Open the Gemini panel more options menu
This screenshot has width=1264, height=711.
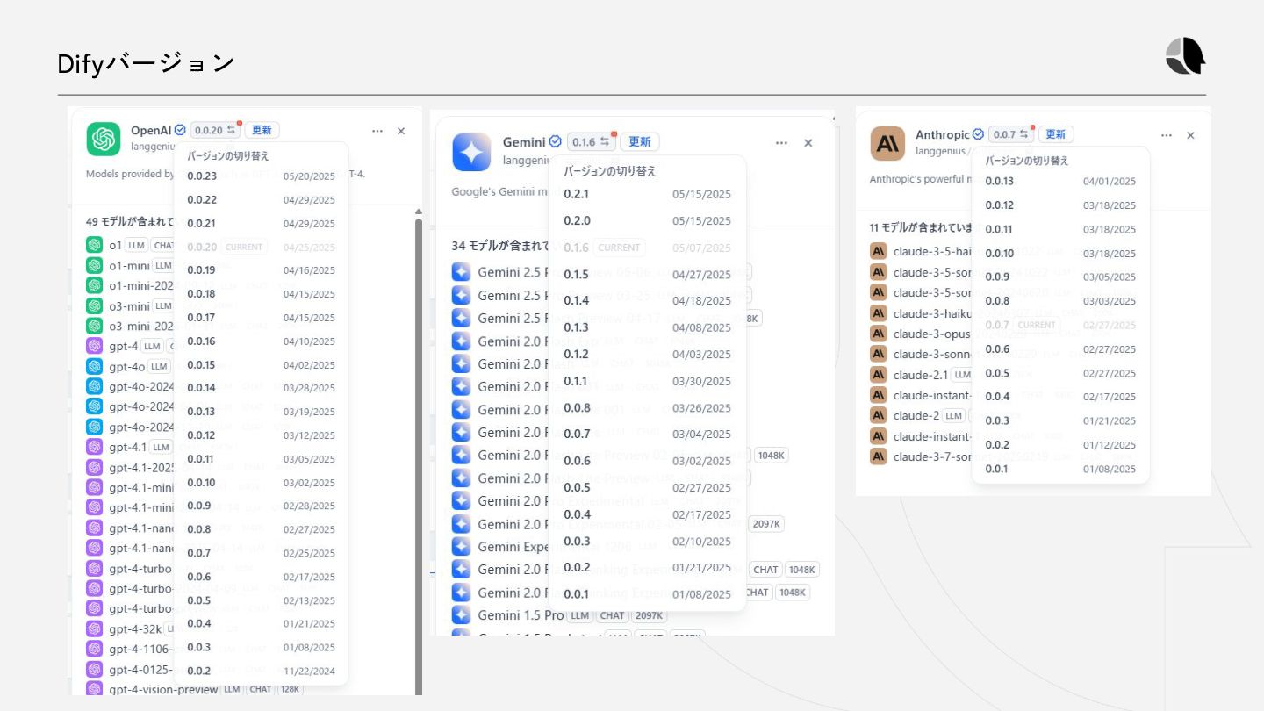781,143
